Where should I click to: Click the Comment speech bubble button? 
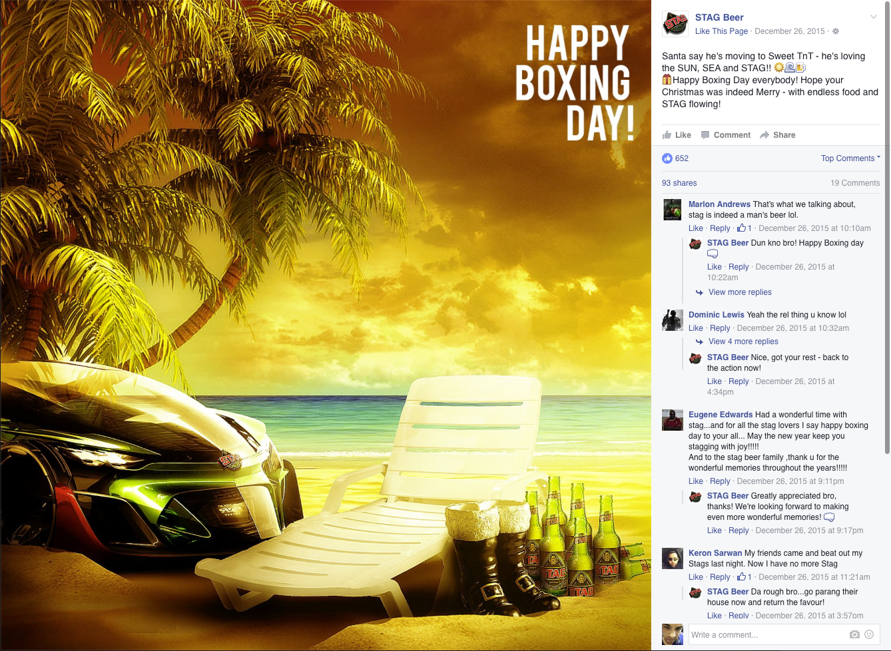coord(726,135)
